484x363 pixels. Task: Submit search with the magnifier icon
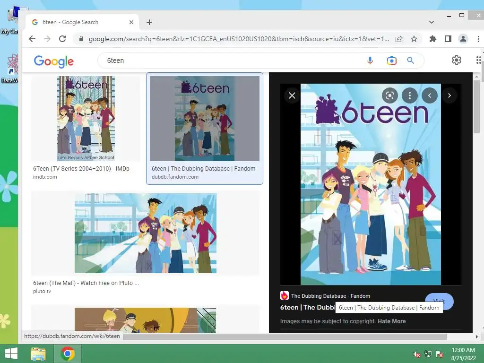coord(410,60)
